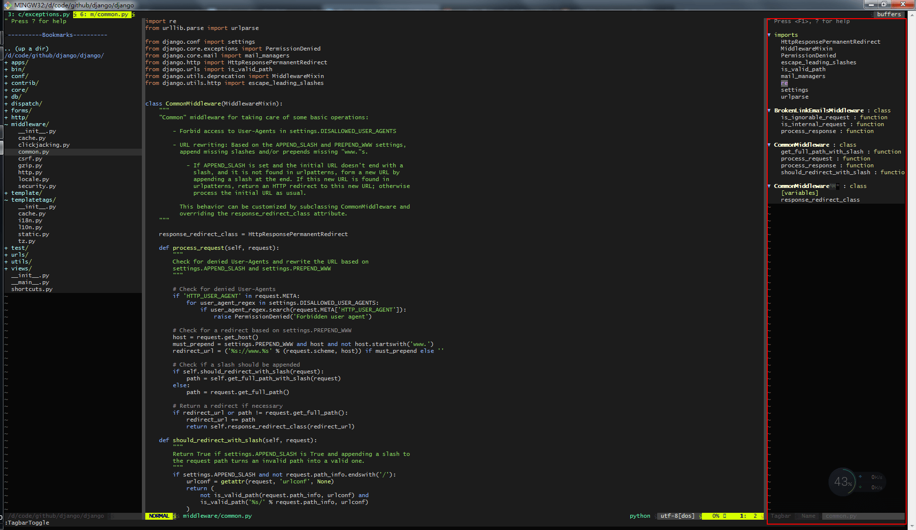Open clickjacking.py in file tree
Viewport: 916px width, 530px height.
[44, 145]
